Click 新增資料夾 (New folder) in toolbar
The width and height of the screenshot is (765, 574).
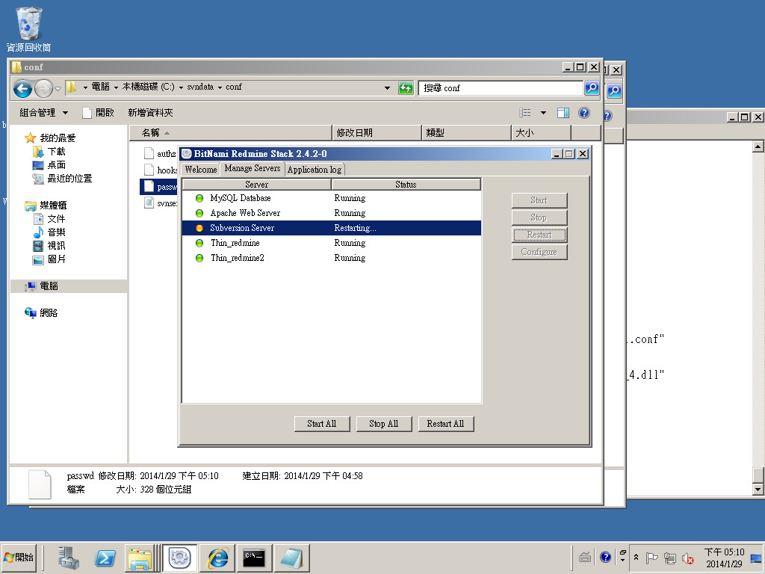[x=150, y=113]
